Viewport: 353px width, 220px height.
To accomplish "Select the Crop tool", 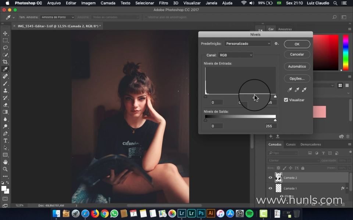I will click(x=5, y=62).
